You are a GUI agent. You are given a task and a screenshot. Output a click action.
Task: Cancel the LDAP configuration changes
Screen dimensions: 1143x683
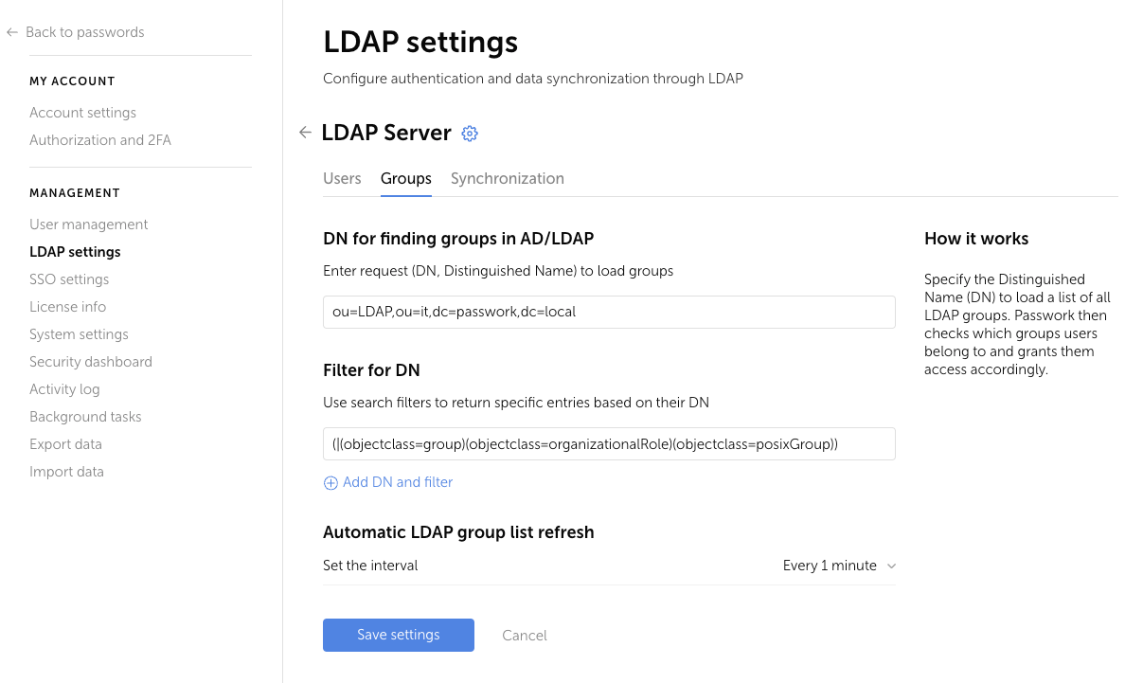524,635
